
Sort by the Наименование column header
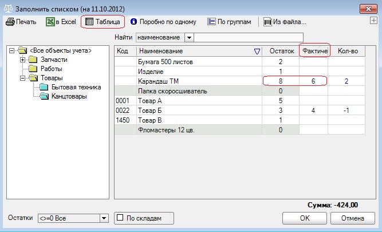[195, 52]
